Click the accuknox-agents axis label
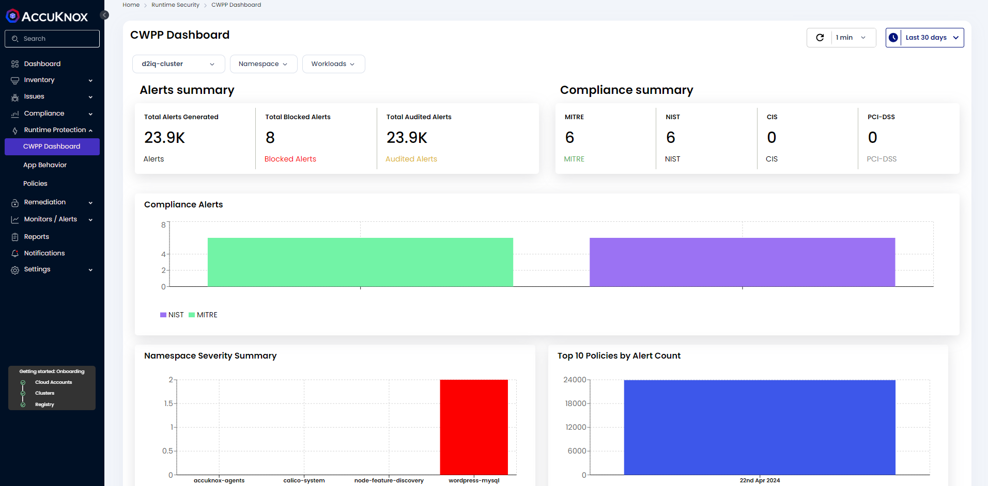 coord(219,480)
